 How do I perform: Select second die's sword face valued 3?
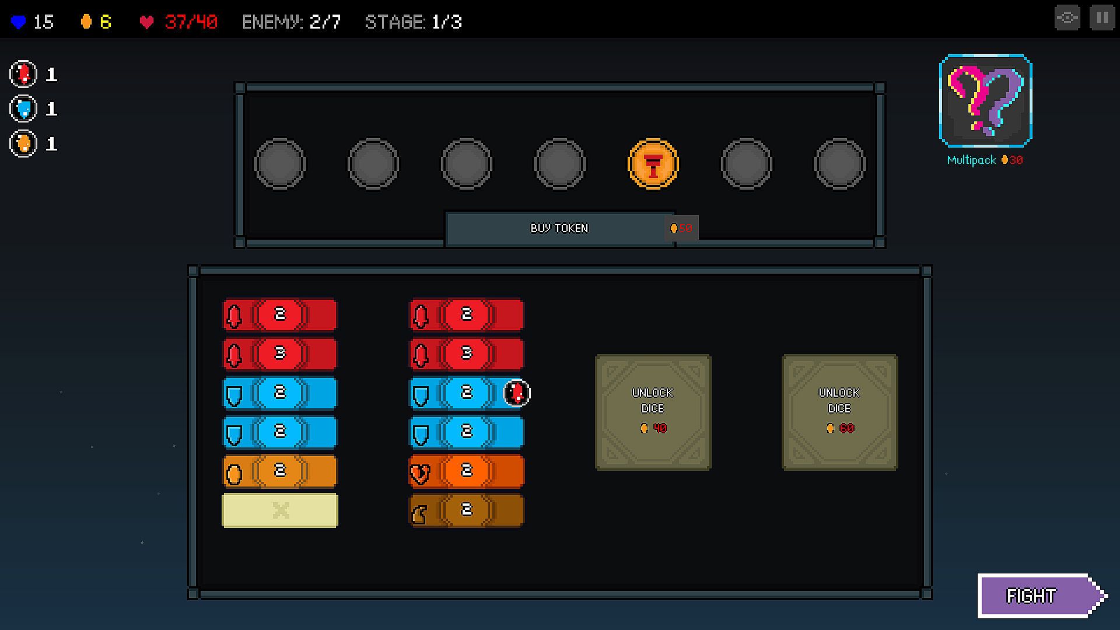coord(467,354)
